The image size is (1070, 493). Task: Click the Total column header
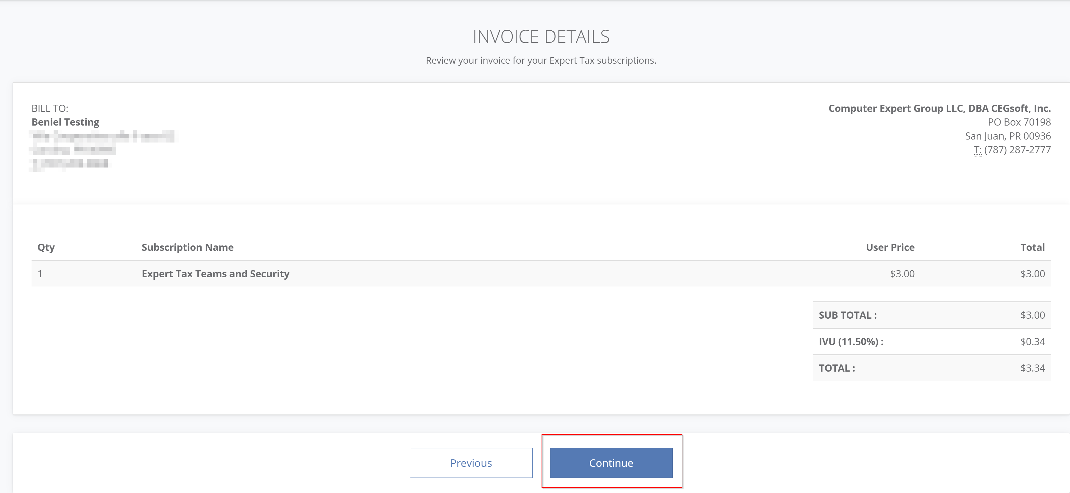pyautogui.click(x=1032, y=247)
